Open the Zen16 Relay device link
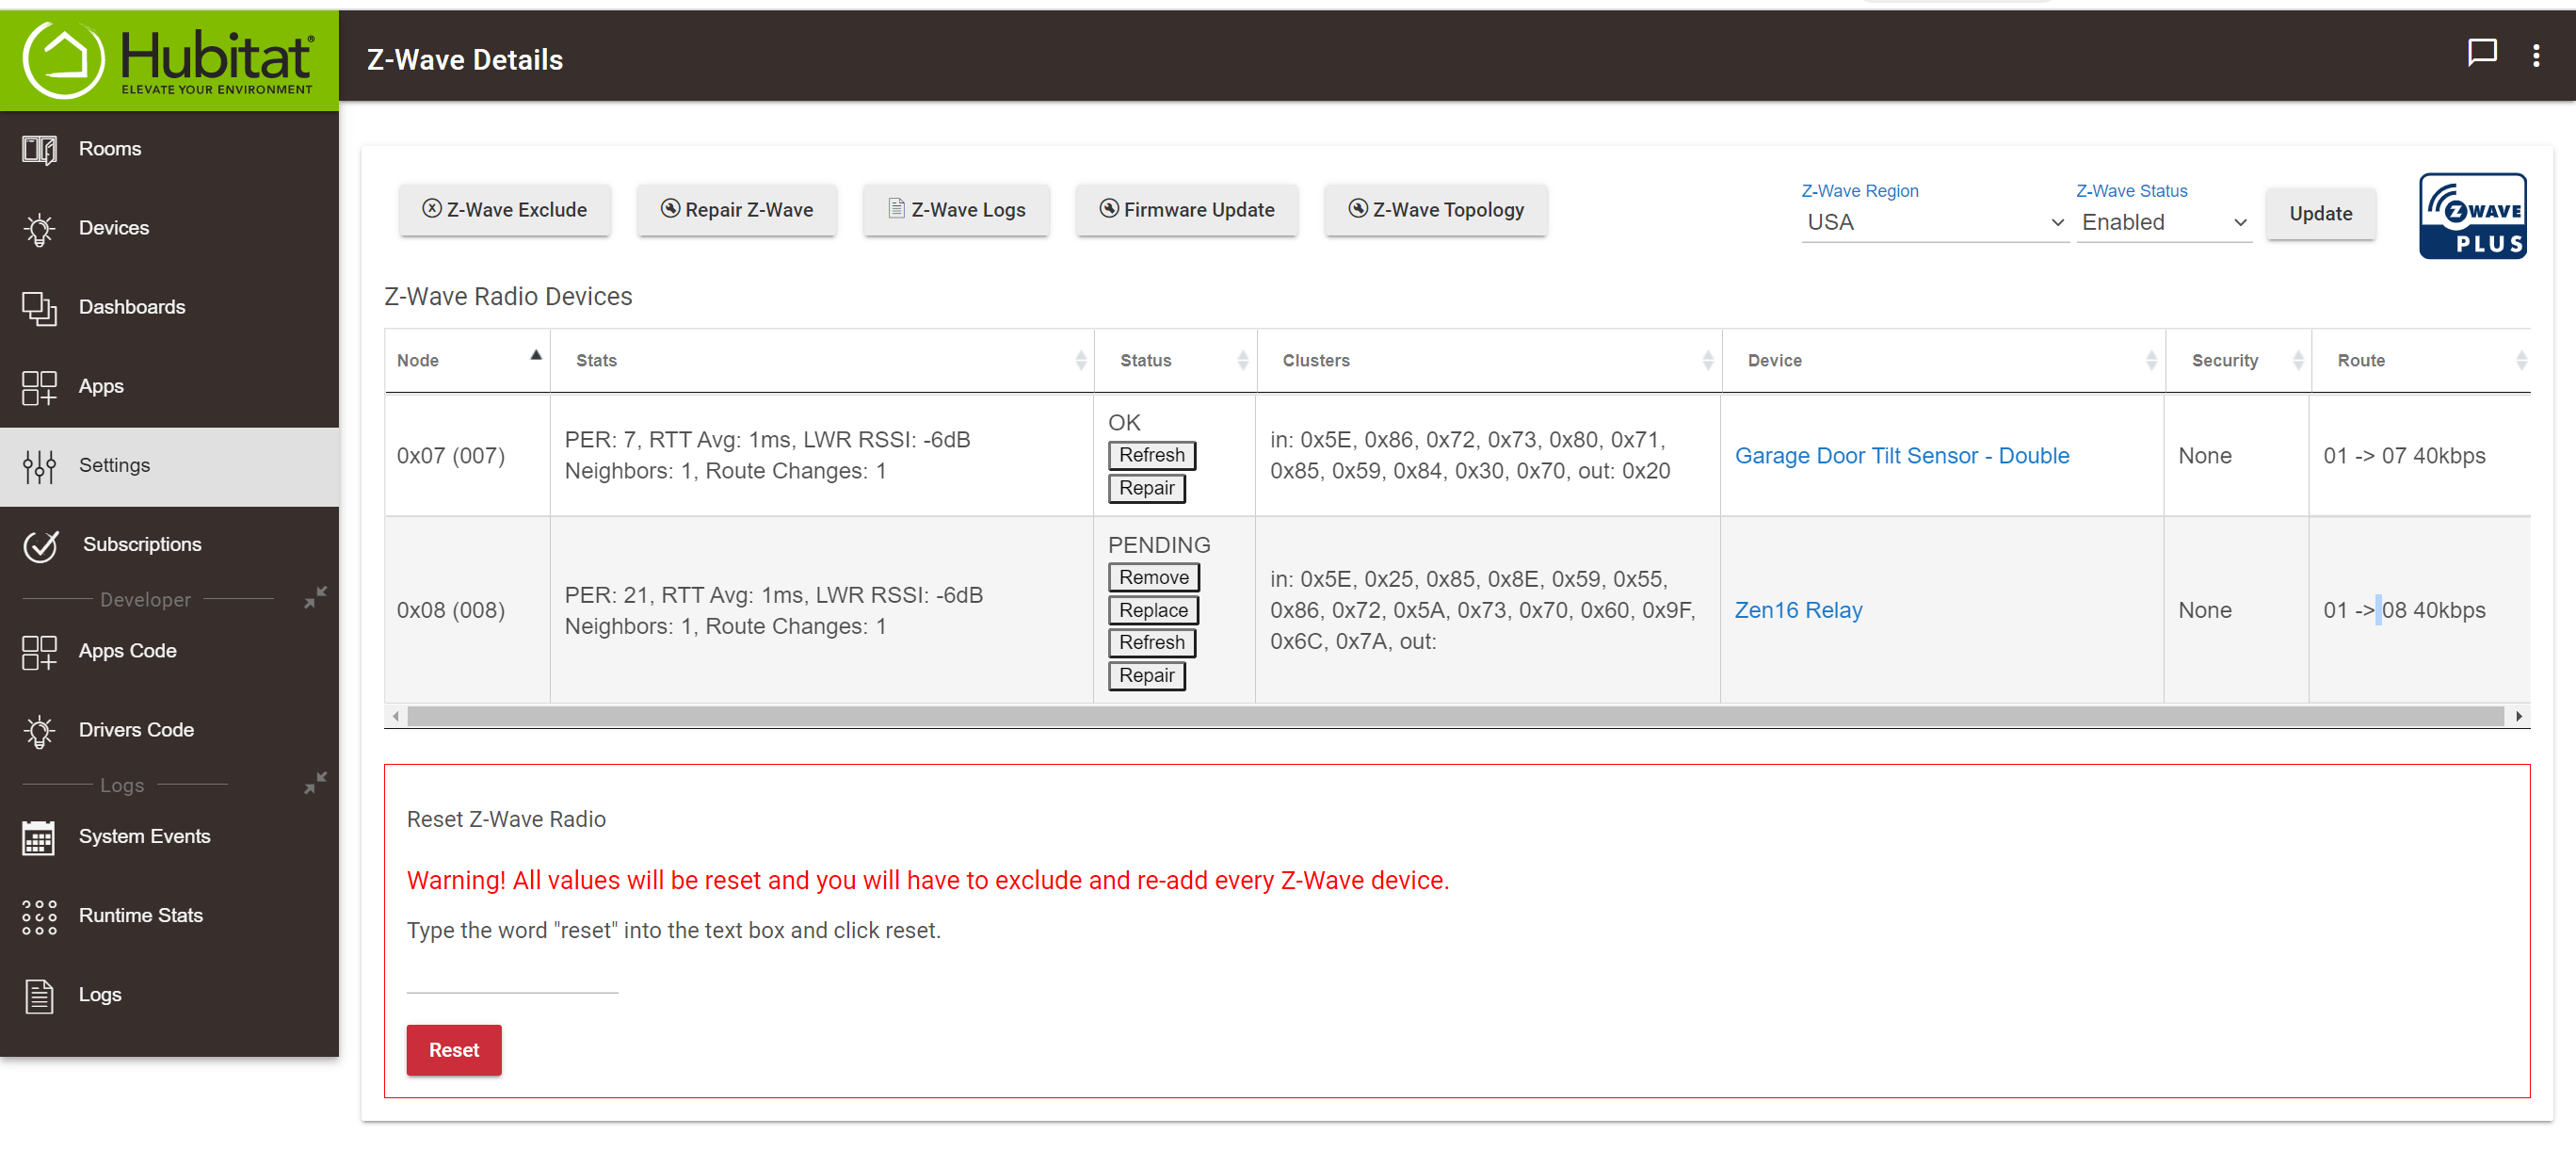 1798,610
